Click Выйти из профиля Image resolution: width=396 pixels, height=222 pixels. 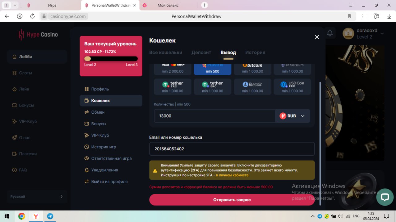click(x=111, y=182)
